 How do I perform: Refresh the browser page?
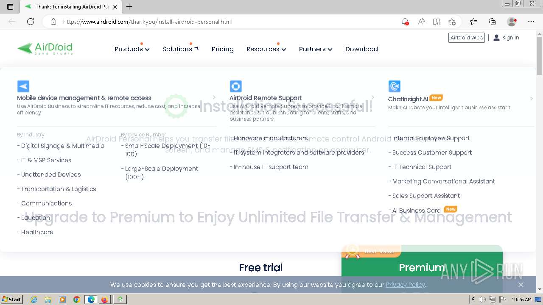(x=31, y=22)
